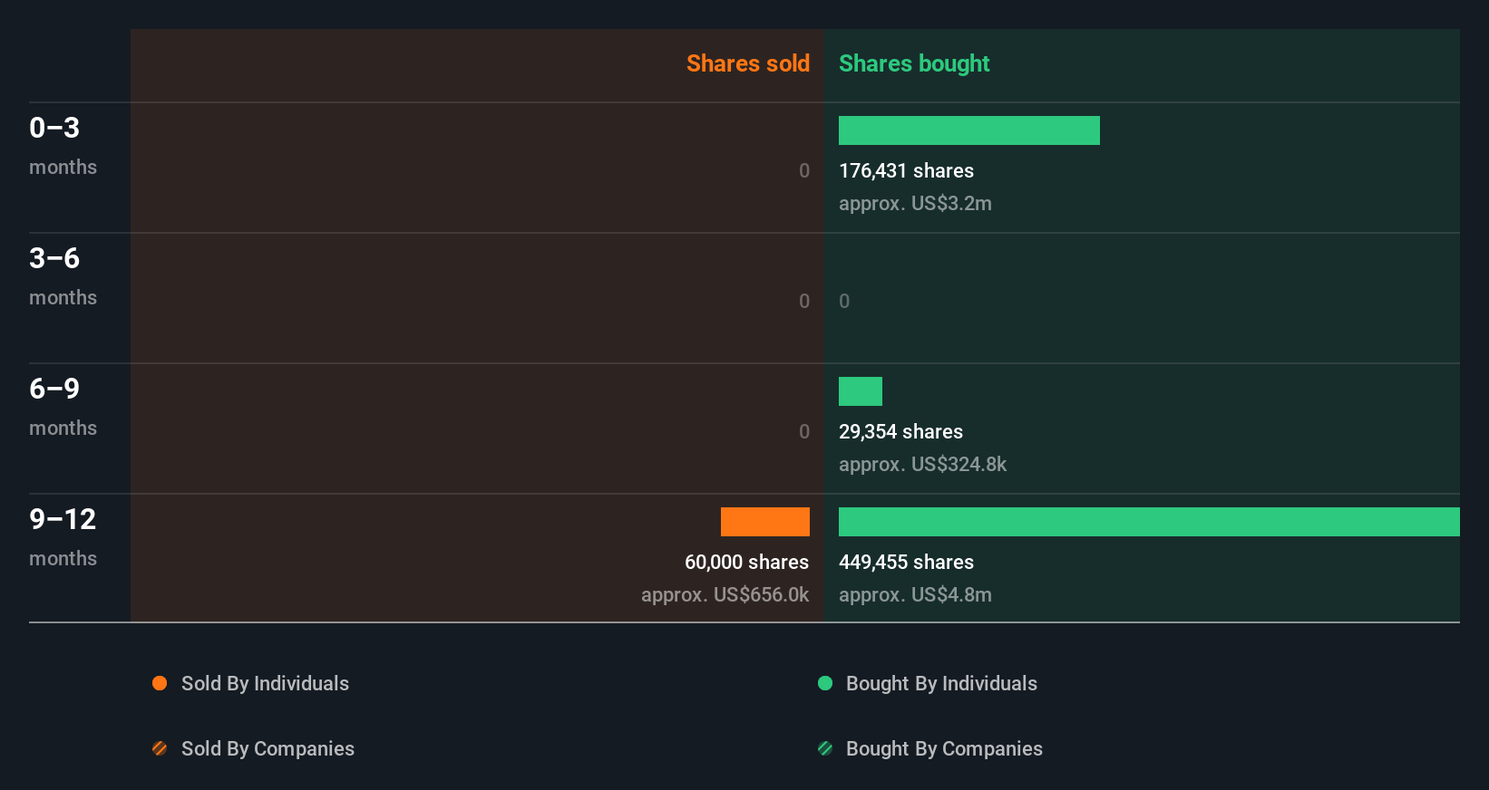
Task: Select the 29,354 shares value
Action: (900, 432)
